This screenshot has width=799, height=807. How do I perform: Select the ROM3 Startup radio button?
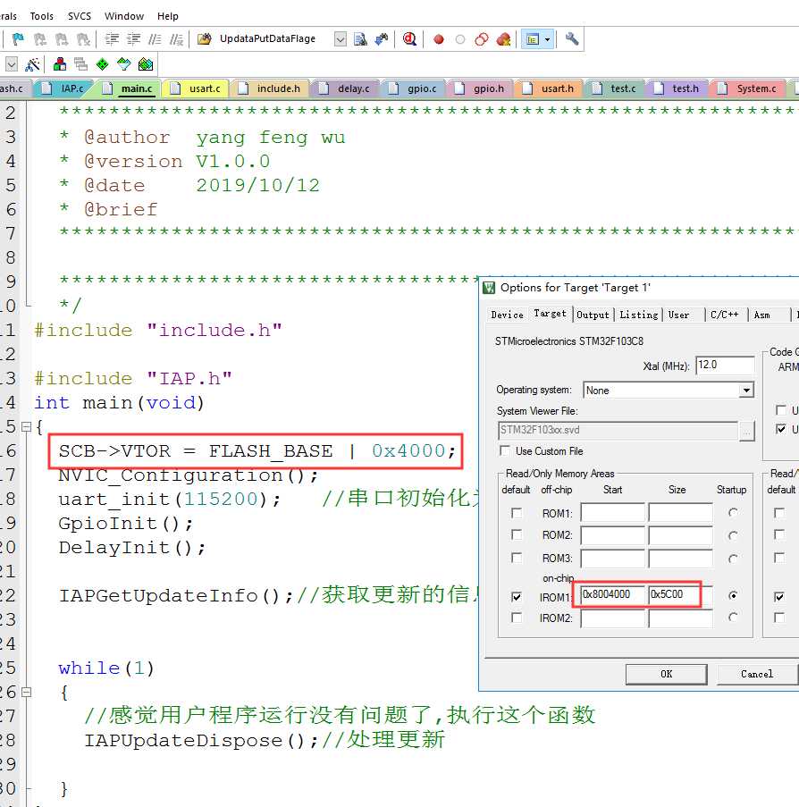733,559
